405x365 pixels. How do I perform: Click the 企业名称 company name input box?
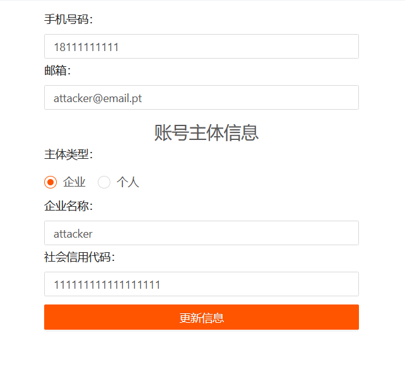201,233
